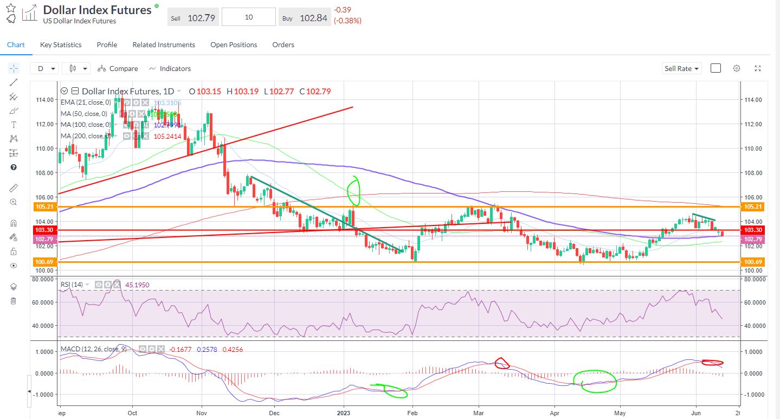Click the Sell 102.79 button
Viewport: 780px width, 419px height.
click(x=192, y=17)
